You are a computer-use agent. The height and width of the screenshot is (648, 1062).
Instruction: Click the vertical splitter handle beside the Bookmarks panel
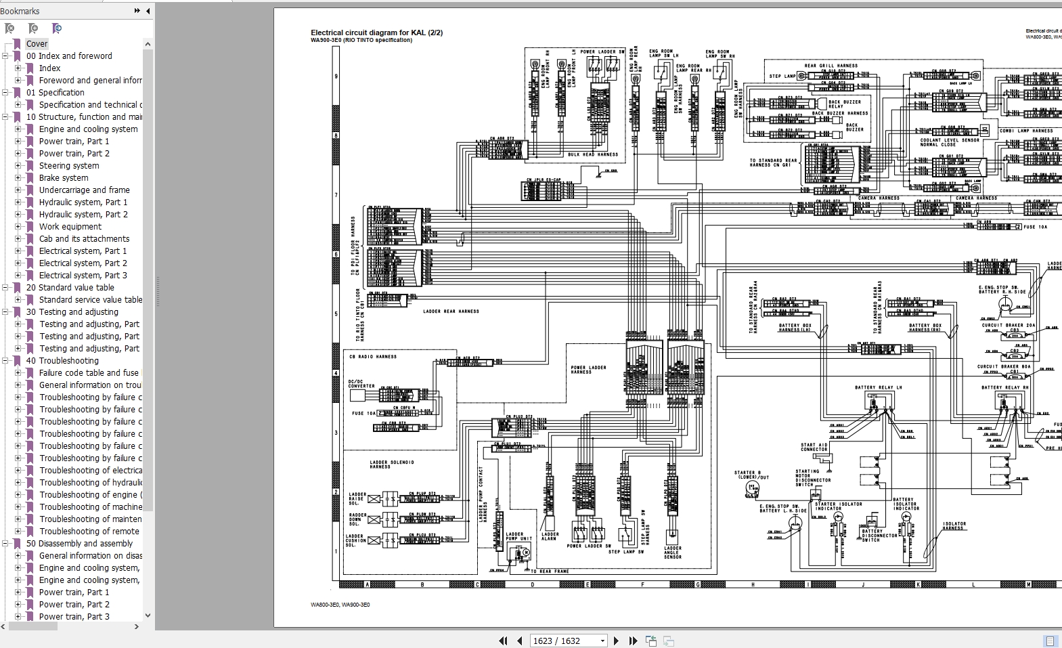pyautogui.click(x=157, y=291)
